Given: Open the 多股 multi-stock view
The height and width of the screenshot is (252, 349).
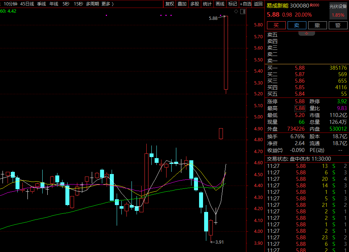Looking at the screenshot, I should point(194,4).
